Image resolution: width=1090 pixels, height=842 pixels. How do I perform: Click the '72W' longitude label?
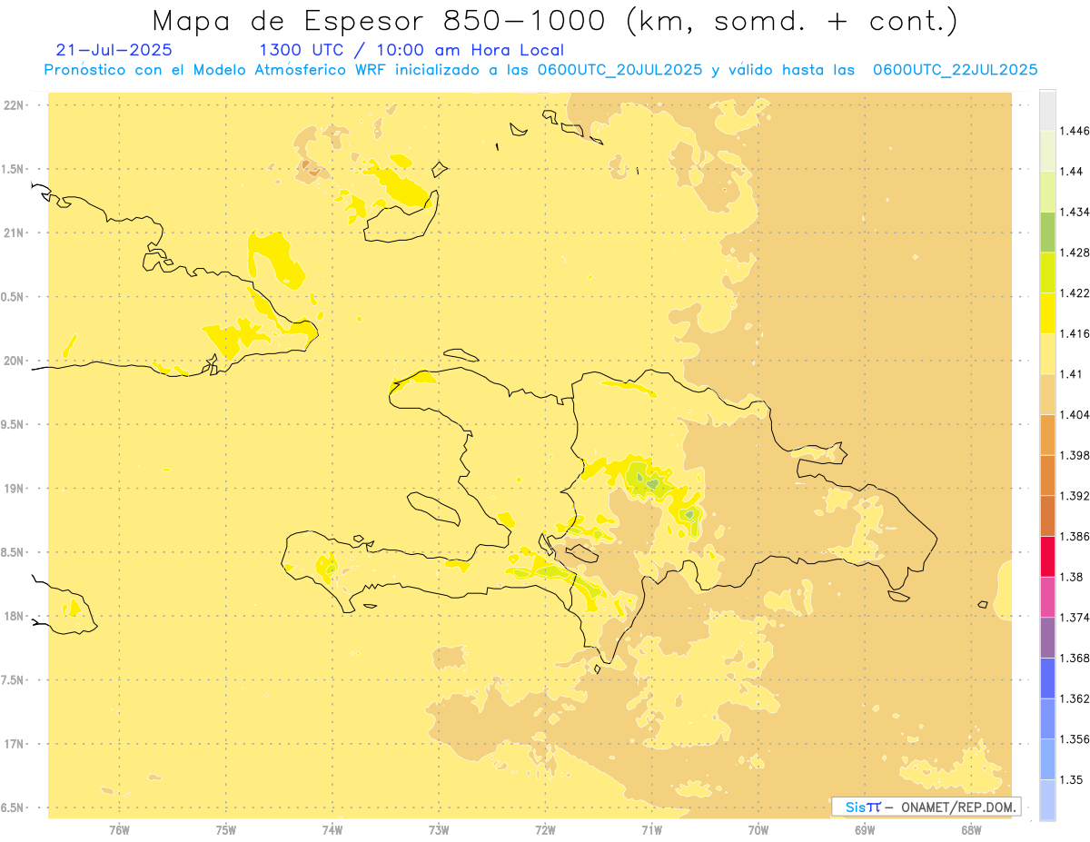pyautogui.click(x=545, y=829)
